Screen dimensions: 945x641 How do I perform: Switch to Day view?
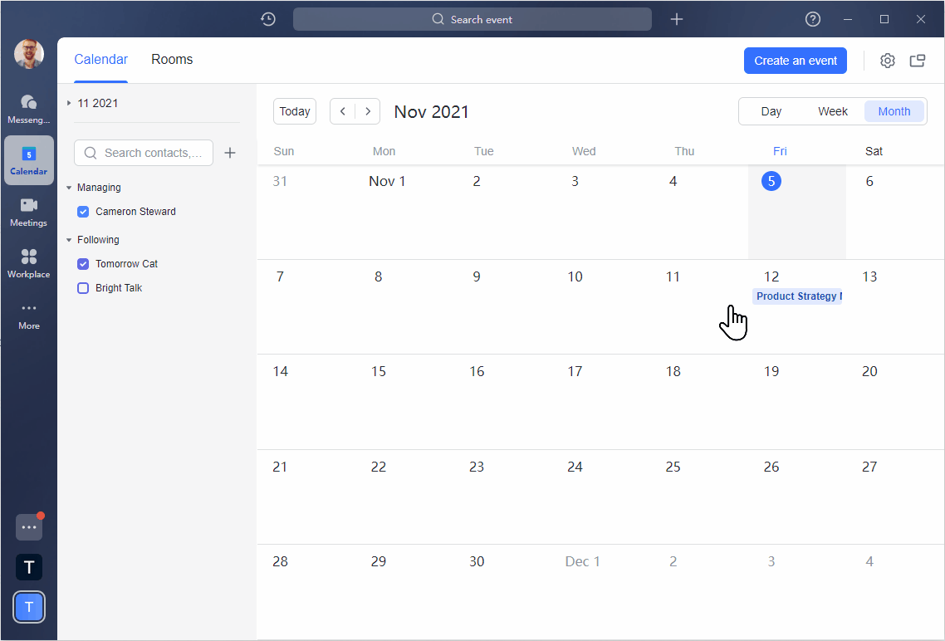click(771, 111)
